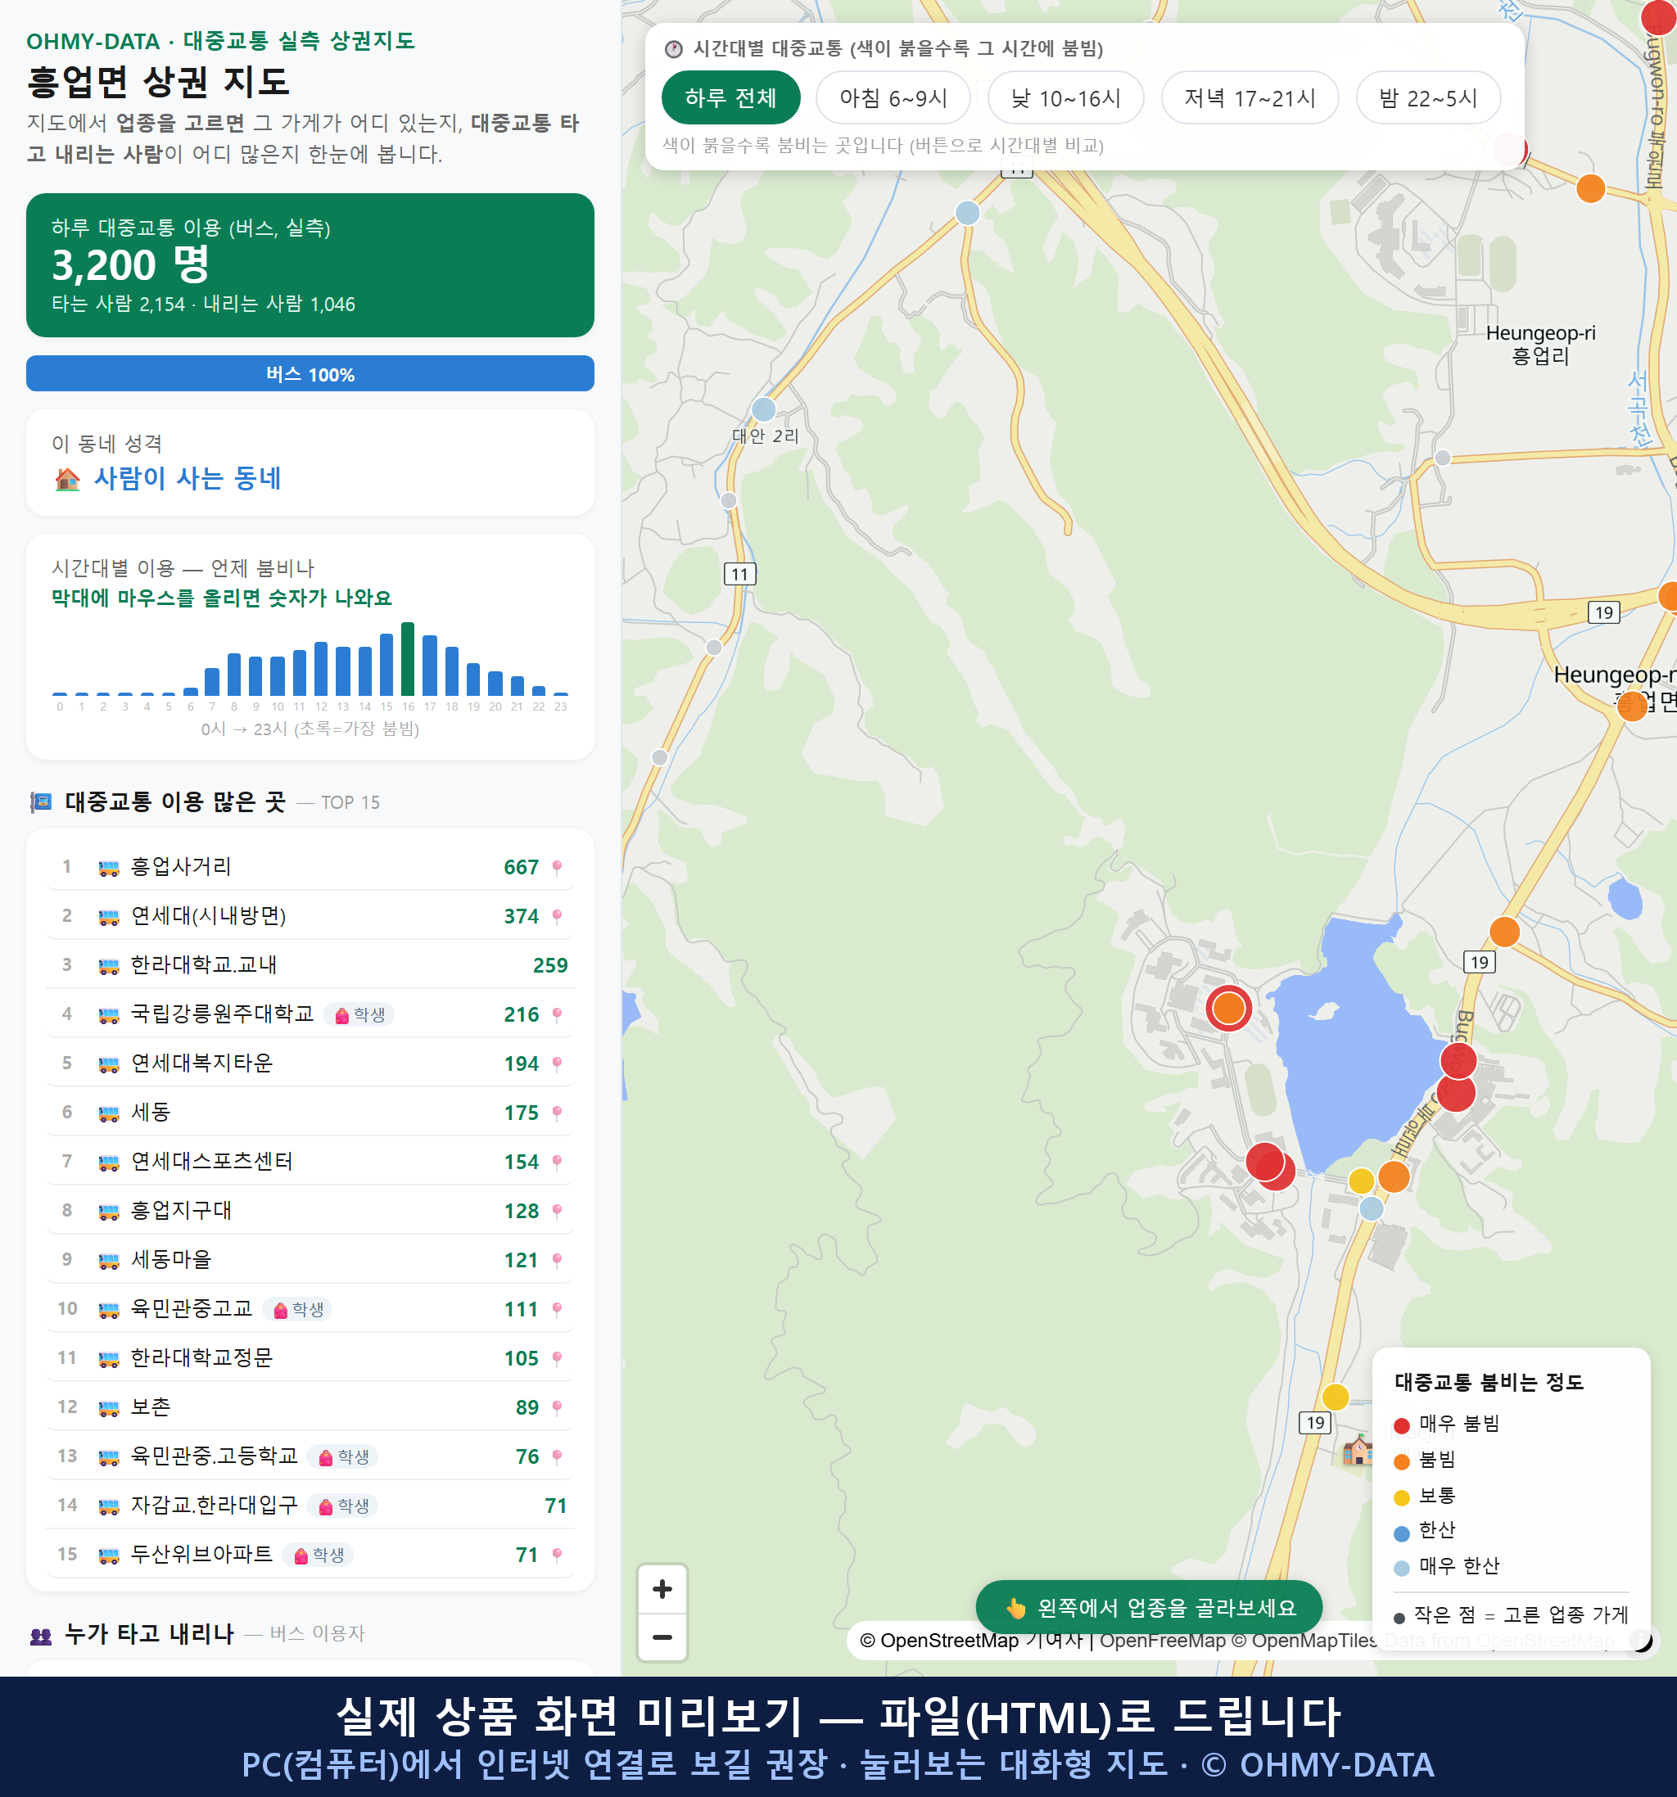This screenshot has width=1677, height=1797.
Task: Click the chart bar for hour 12
Action: (321, 668)
